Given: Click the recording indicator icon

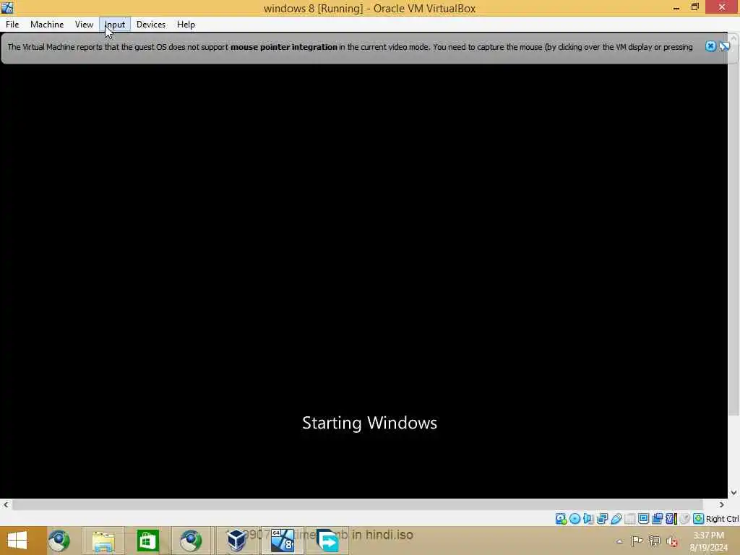Looking at the screenshot, I should tap(657, 519).
